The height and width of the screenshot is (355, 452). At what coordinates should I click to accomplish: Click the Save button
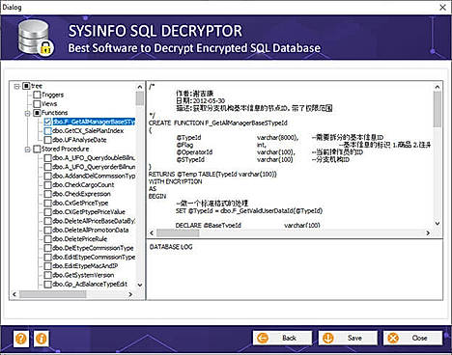348,338
